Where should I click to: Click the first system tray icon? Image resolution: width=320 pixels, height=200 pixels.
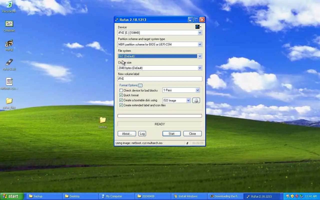pos(288,196)
